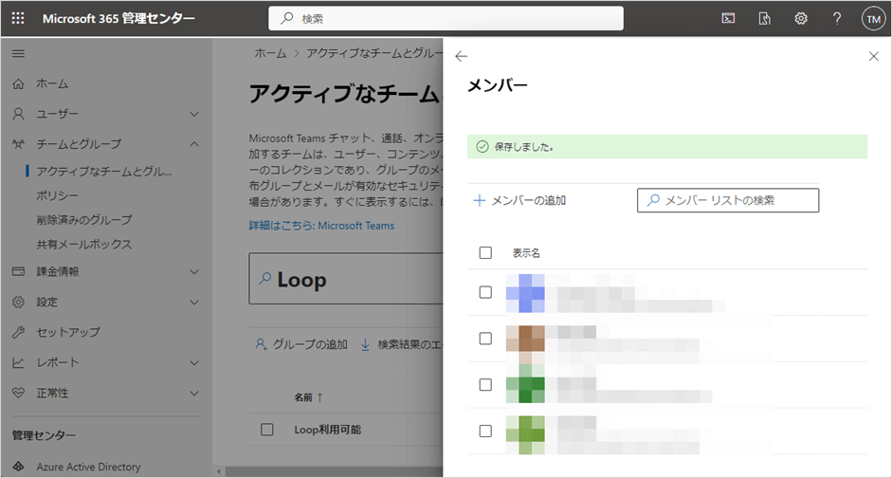Click the 設定 gear icon in sidebar

click(x=18, y=302)
